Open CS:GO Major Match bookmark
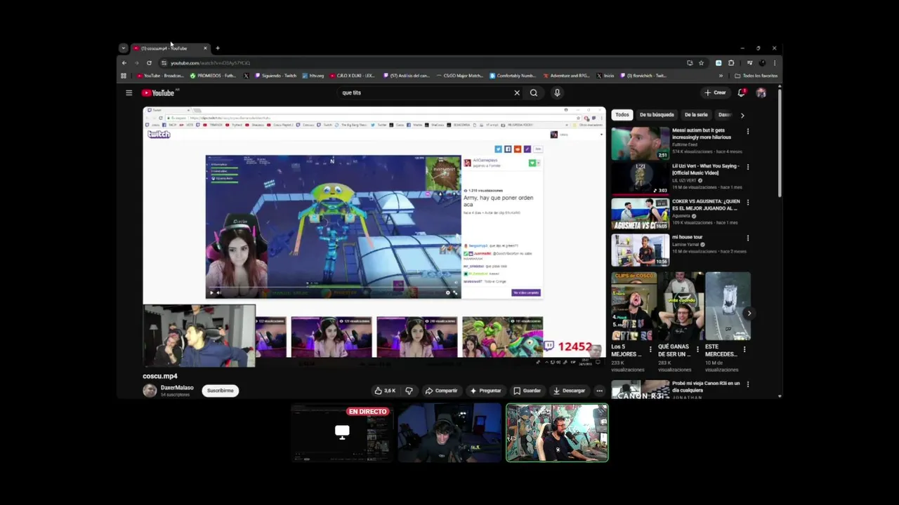This screenshot has width=899, height=505. 459,76
